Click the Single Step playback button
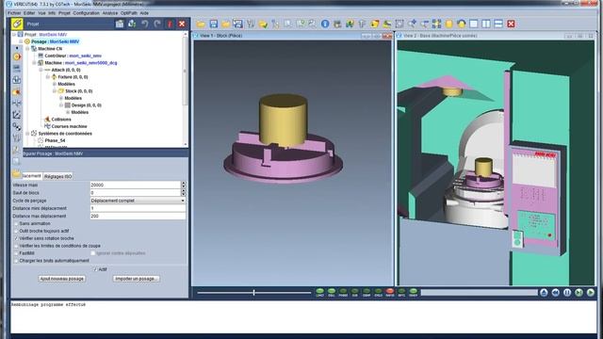603x339 pixels. point(579,293)
